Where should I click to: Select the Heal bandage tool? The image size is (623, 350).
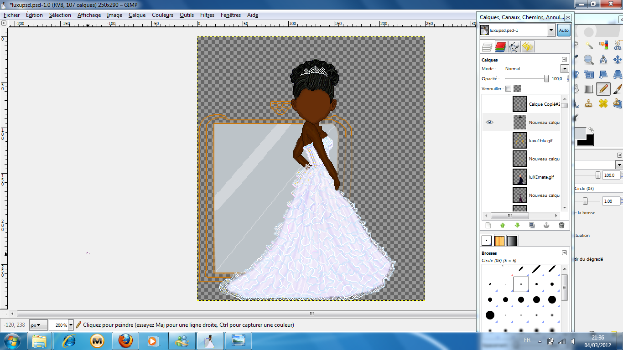pos(603,103)
